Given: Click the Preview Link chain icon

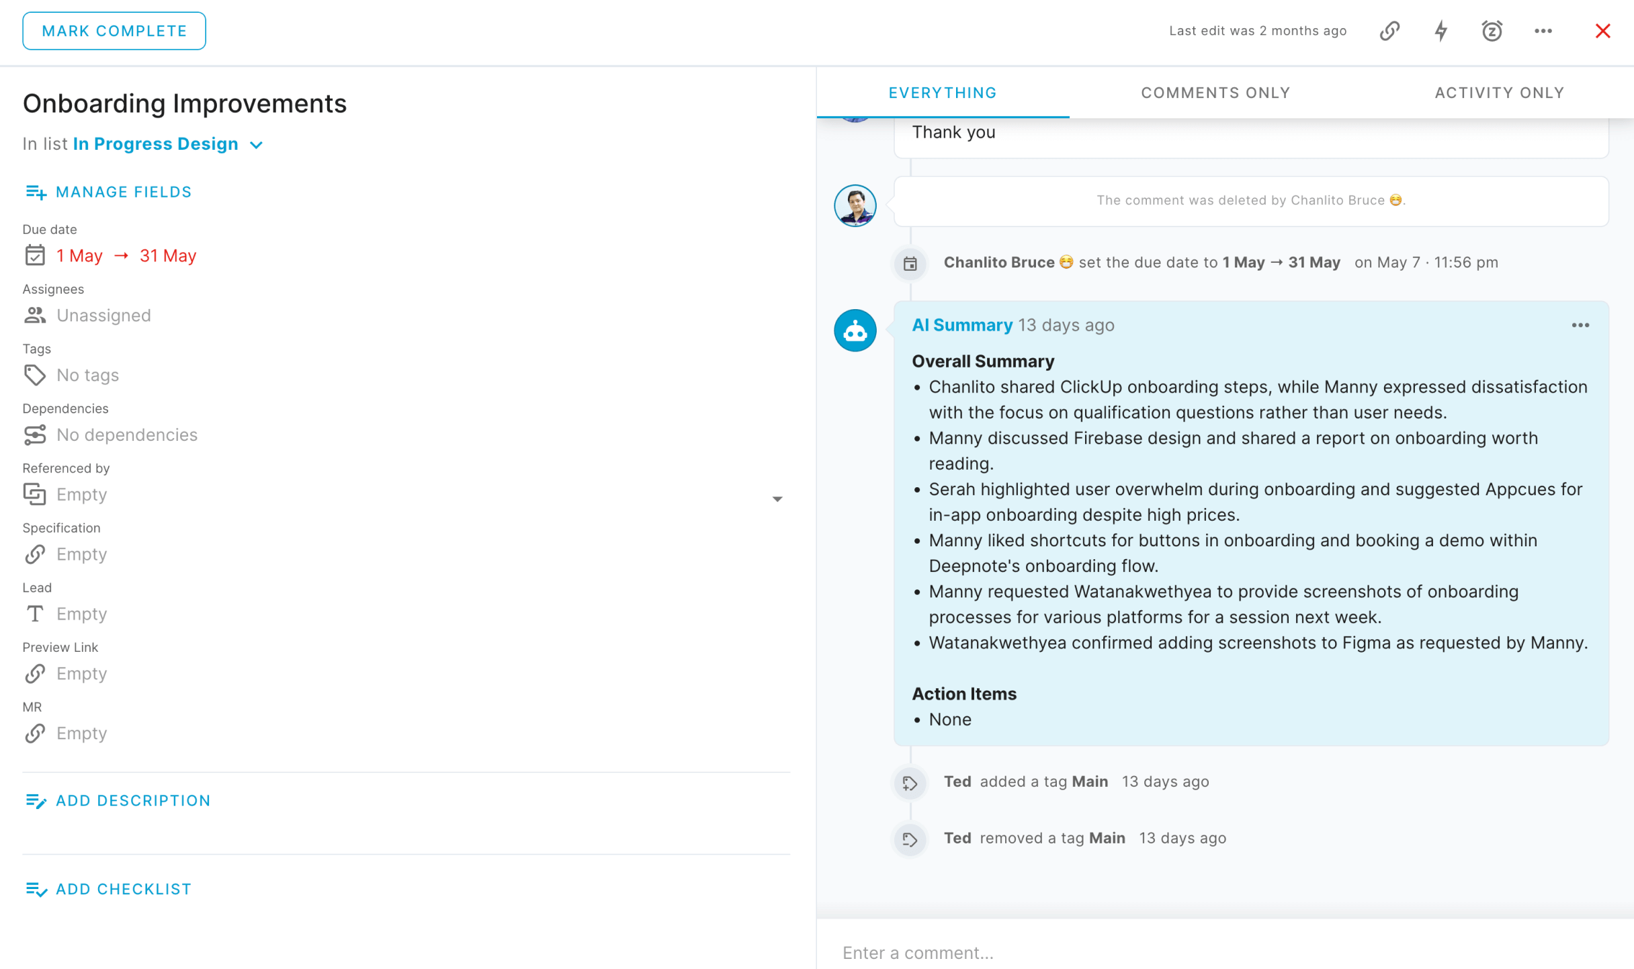Looking at the screenshot, I should (x=35, y=673).
